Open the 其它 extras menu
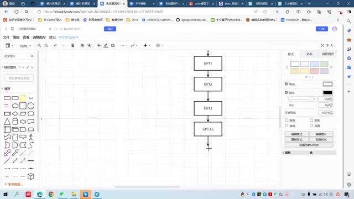 tap(53, 37)
